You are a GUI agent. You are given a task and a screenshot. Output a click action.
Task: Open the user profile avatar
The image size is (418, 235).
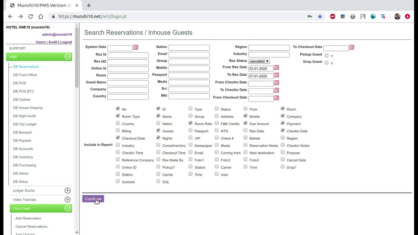click(397, 16)
